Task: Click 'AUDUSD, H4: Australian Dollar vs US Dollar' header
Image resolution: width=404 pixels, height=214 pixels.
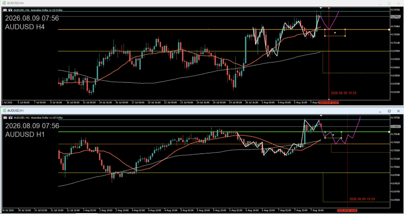Action: point(38,10)
